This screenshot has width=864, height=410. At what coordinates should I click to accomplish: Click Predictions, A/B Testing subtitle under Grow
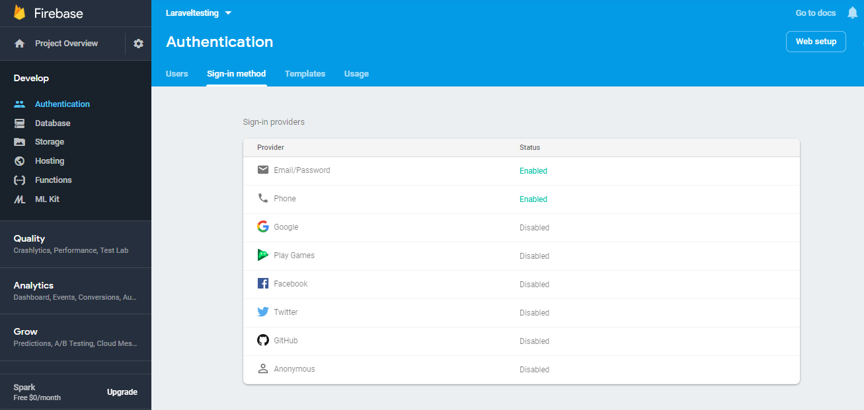point(75,343)
